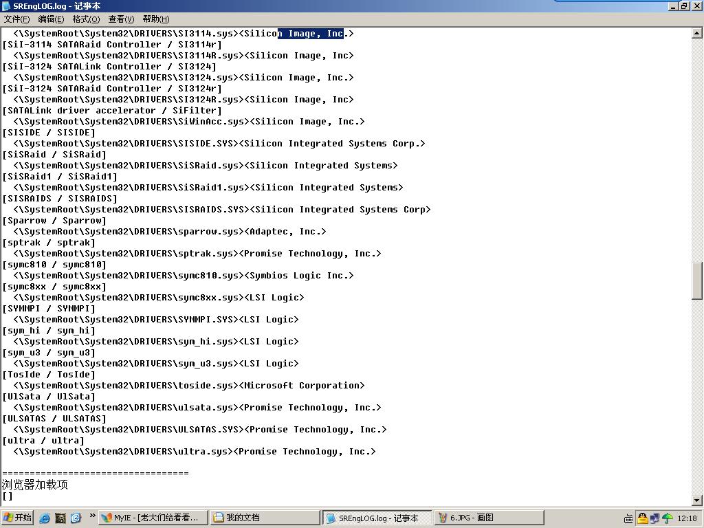Click the third quick launch browser icon
Image resolution: width=704 pixels, height=528 pixels.
coord(76,518)
